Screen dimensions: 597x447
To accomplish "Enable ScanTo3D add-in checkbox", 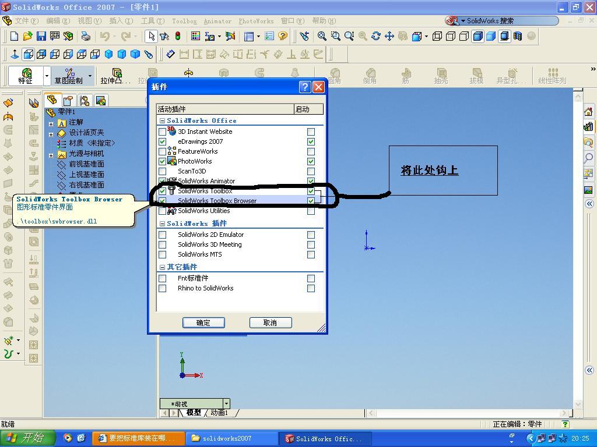I will tap(162, 171).
